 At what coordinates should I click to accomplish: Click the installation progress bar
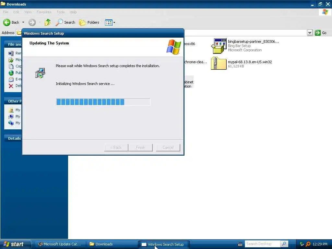[103, 102]
